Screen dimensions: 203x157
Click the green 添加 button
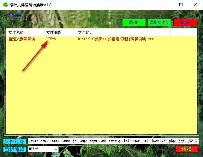point(134,22)
